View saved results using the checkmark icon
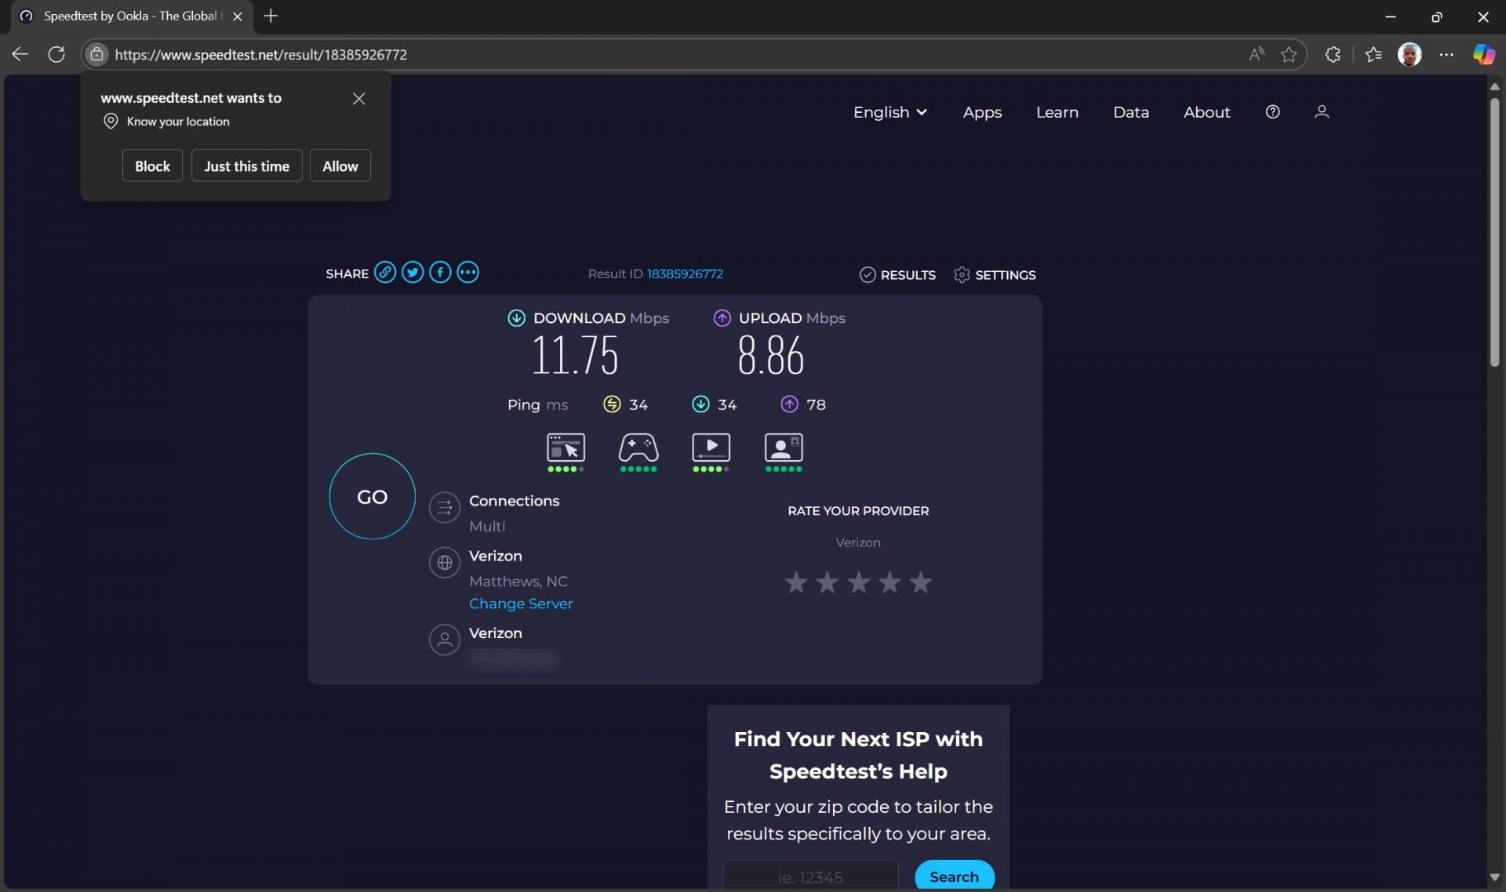The height and width of the screenshot is (892, 1506). click(x=868, y=274)
